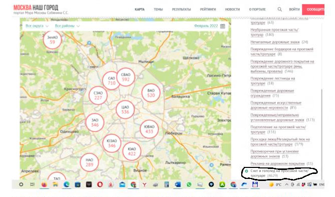Open Поврежденные искусственные дорожные неровности link

point(276,105)
